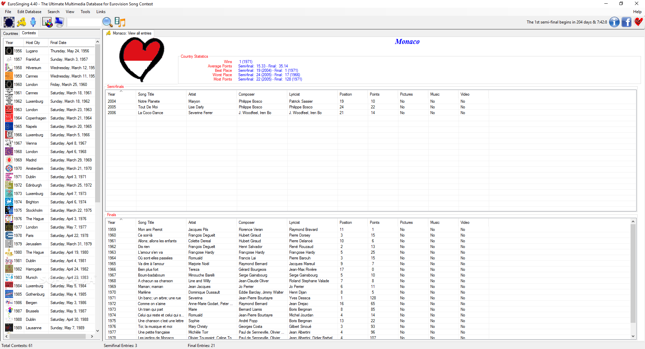Click the Finals table vertical scrollbar thumb
The width and height of the screenshot is (645, 349).
[633, 273]
